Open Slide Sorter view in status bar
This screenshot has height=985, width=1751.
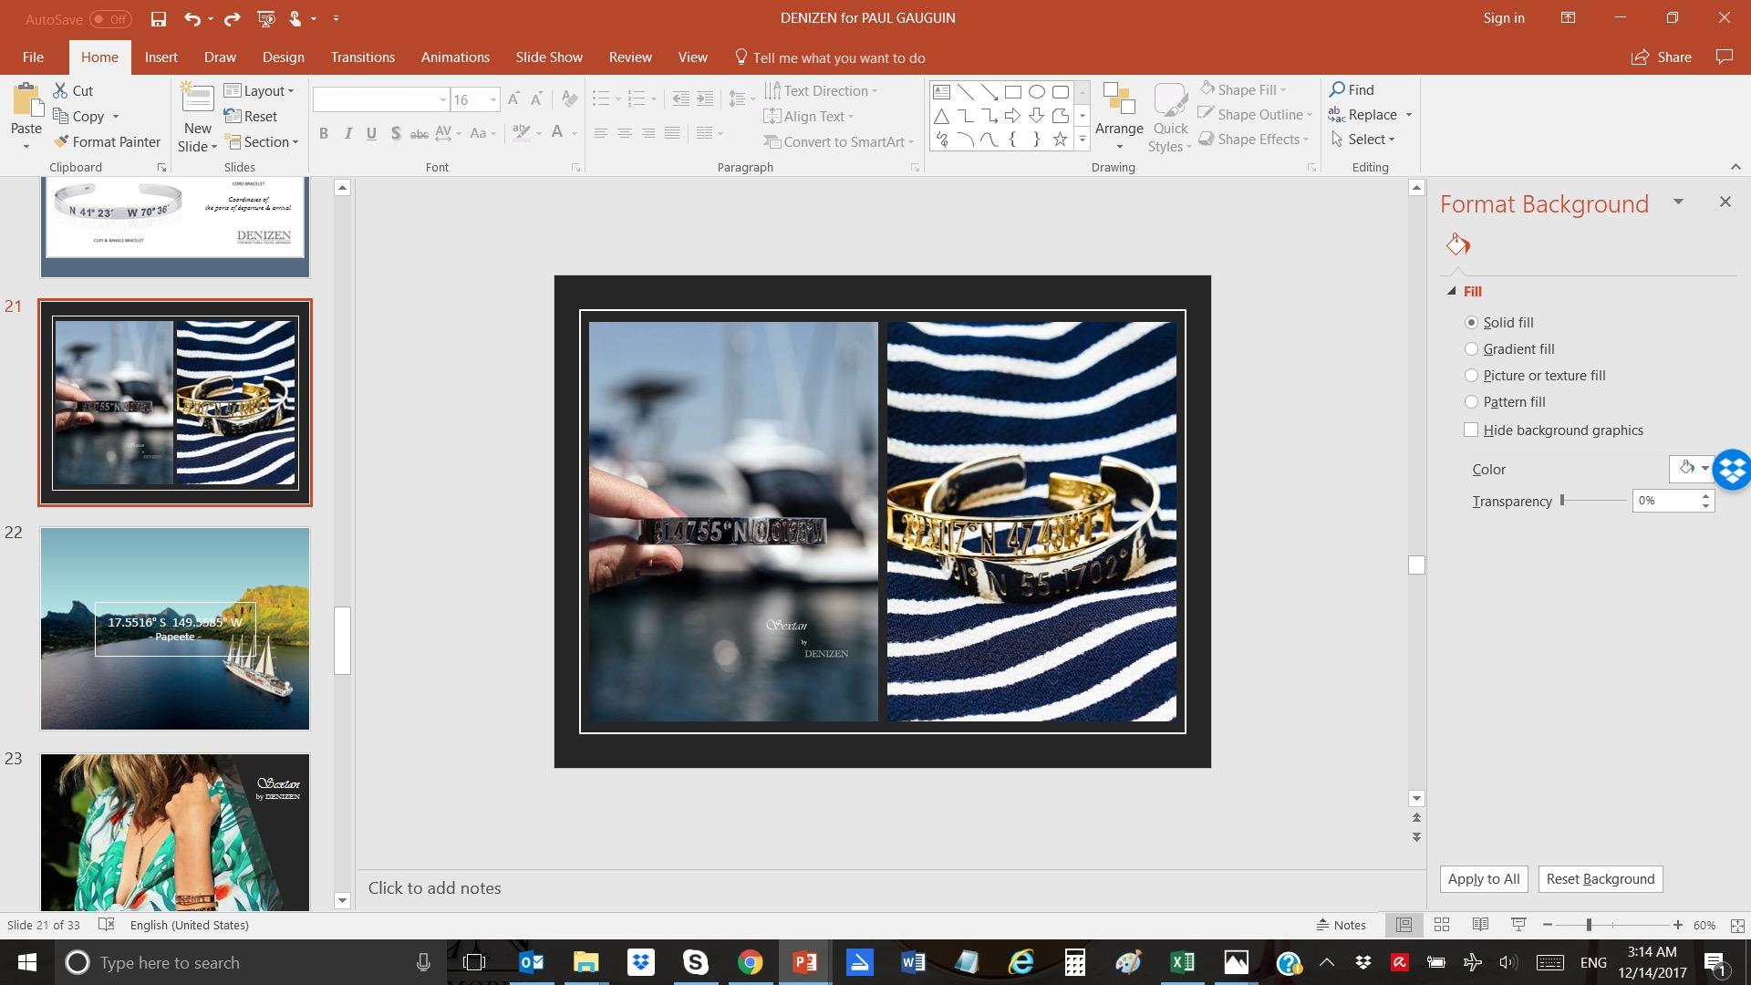coord(1442,925)
